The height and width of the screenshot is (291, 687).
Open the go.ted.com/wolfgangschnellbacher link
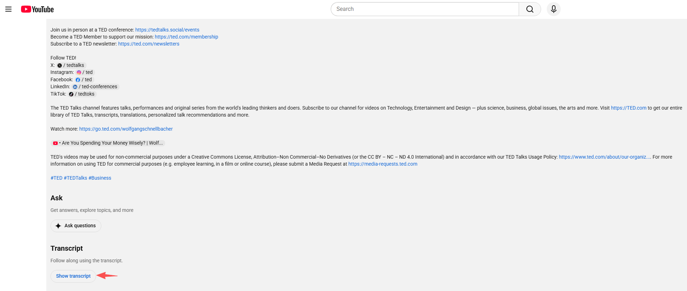point(126,129)
